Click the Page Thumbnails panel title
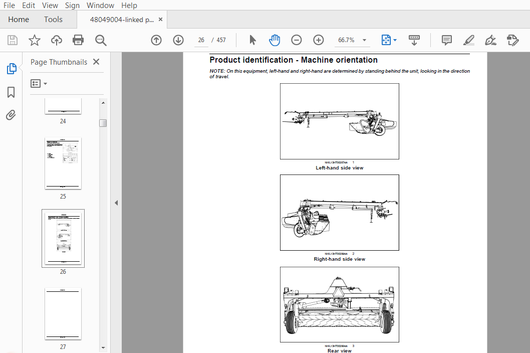Viewport: 530px width, 353px height. (x=59, y=62)
